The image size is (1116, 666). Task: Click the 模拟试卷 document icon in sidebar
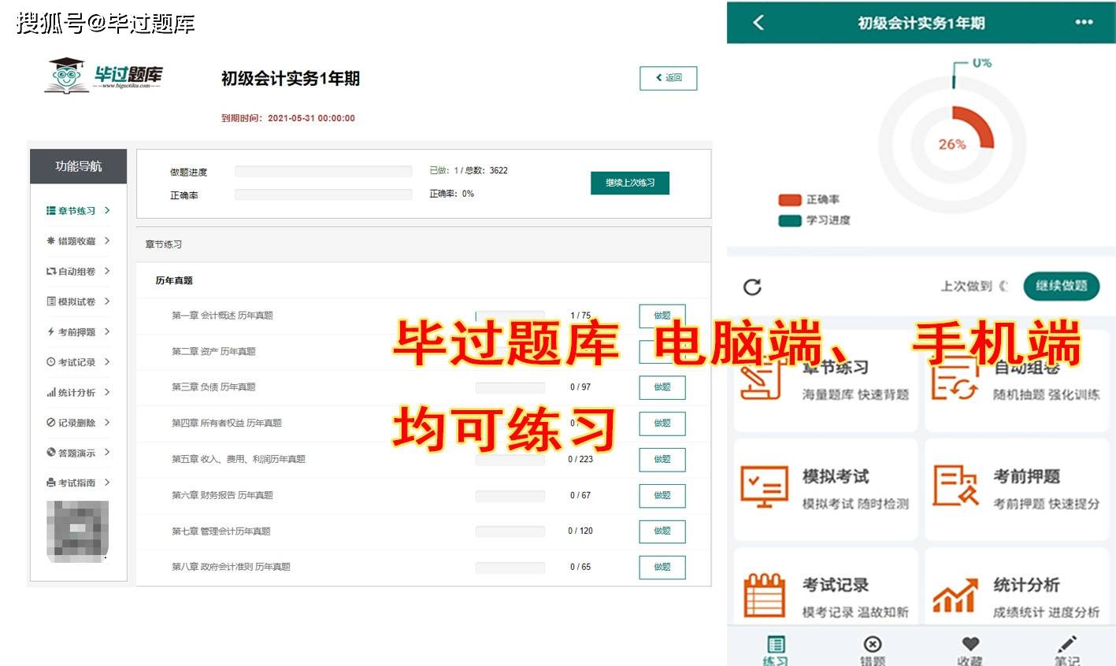(51, 302)
